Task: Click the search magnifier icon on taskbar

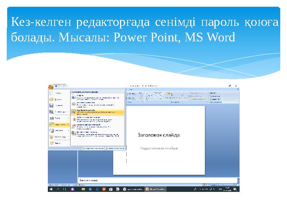Action: tap(58, 189)
